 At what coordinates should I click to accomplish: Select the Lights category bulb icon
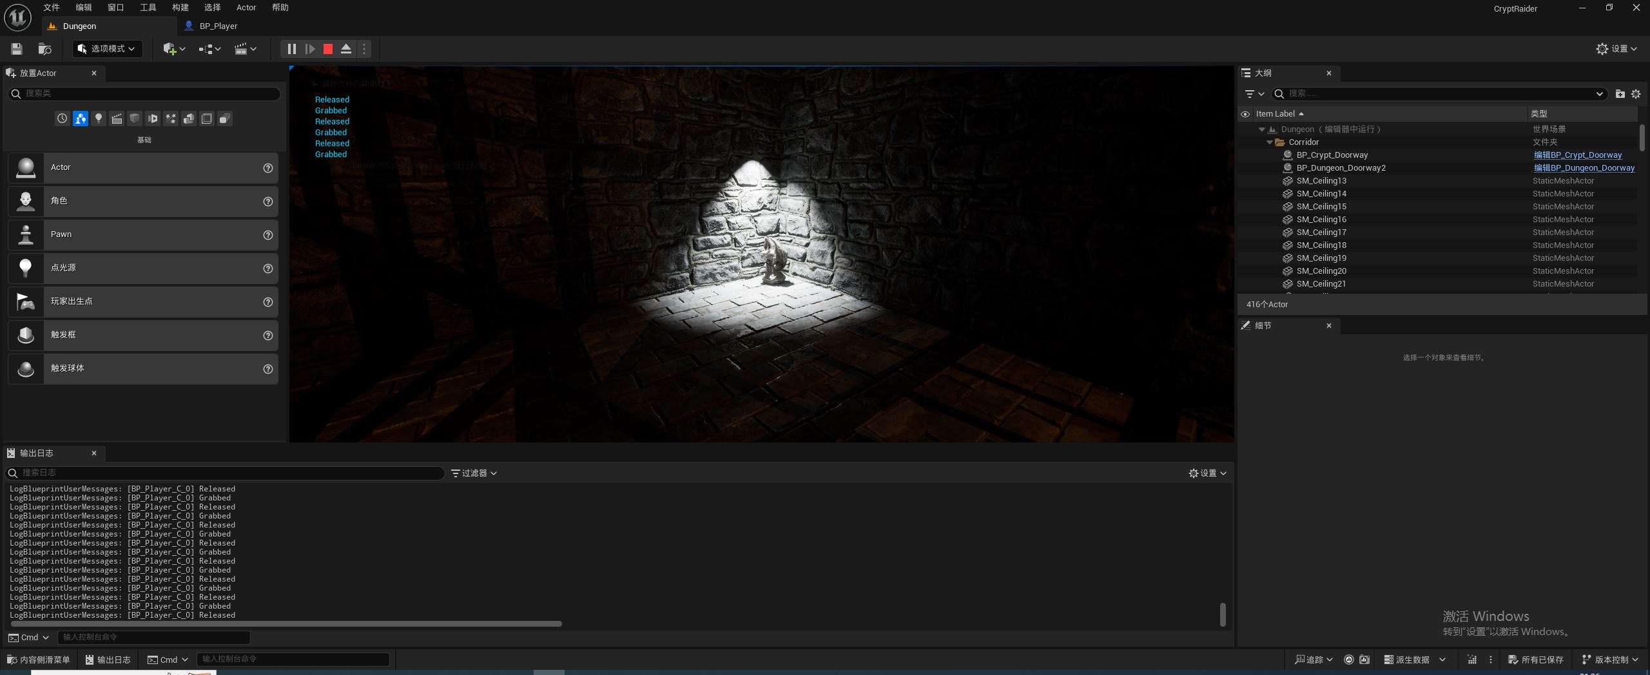tap(98, 119)
